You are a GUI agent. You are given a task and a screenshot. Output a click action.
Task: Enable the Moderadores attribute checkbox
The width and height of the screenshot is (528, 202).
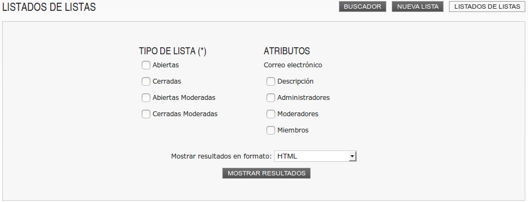pos(271,113)
